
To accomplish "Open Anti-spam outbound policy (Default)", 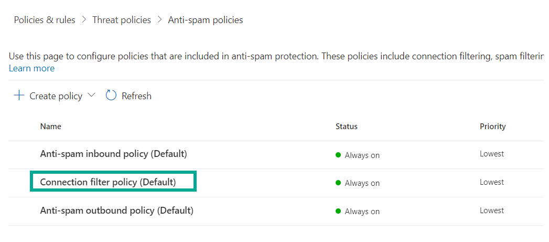I will [116, 211].
